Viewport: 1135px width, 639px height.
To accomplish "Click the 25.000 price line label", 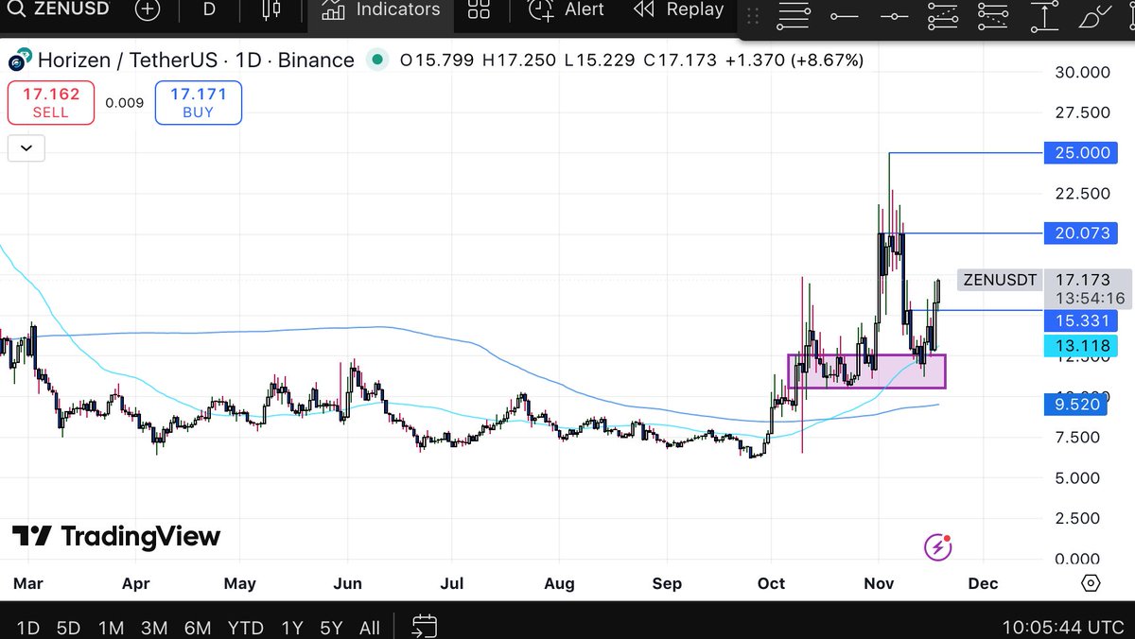I will point(1081,152).
